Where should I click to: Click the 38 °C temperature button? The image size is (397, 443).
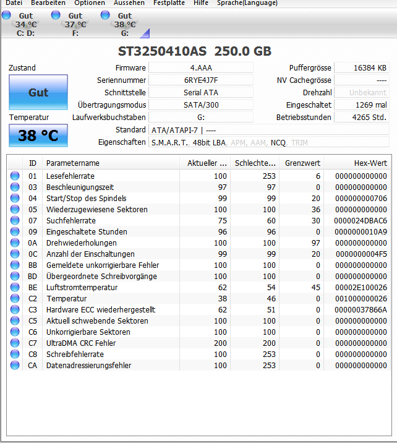[38, 135]
